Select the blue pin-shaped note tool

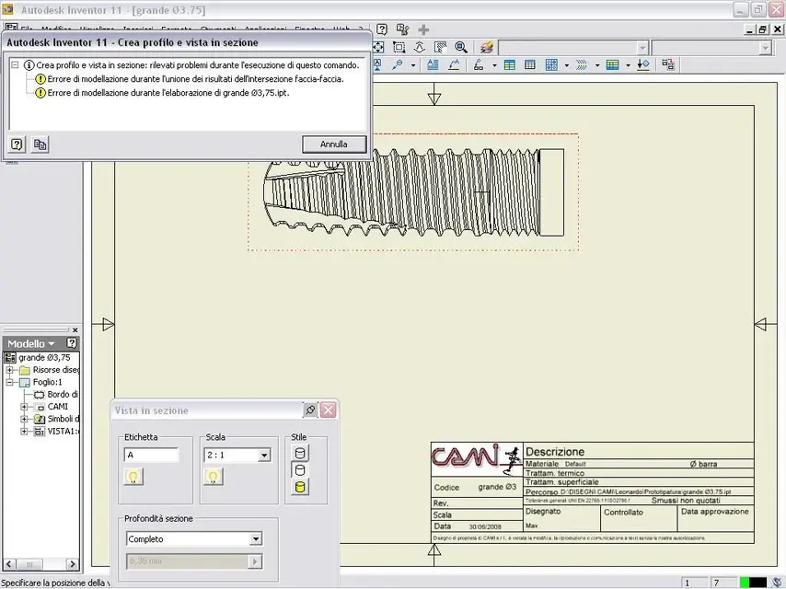pyautogui.click(x=398, y=64)
